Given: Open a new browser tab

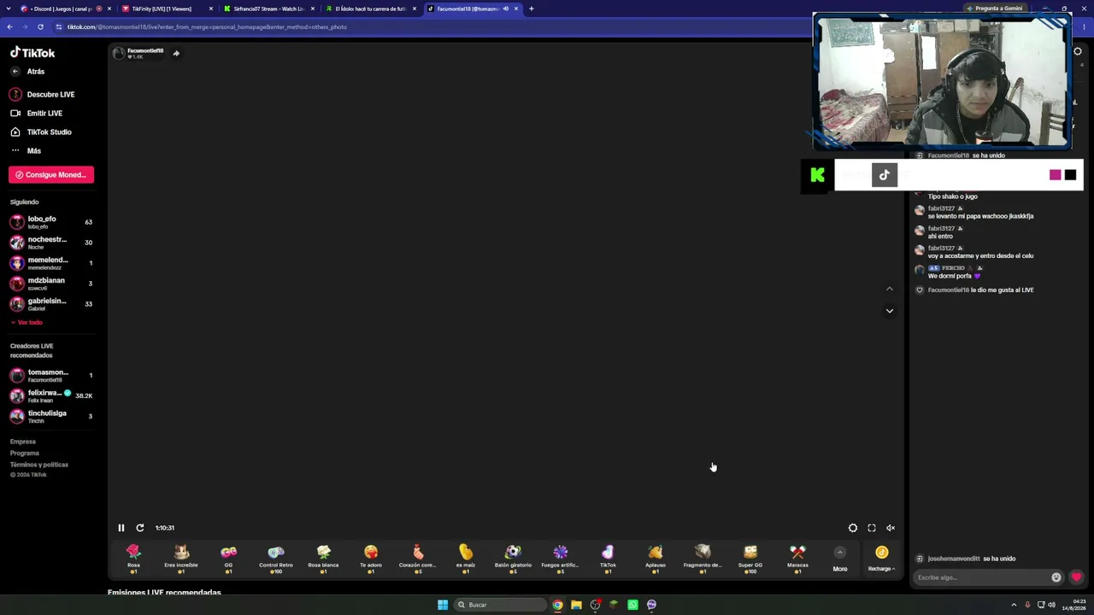Looking at the screenshot, I should pyautogui.click(x=531, y=9).
